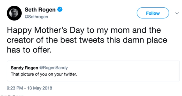Screen dimensions: 182x96
Task: Click "on your twitter." in quoted tweet
Action: (62, 74)
